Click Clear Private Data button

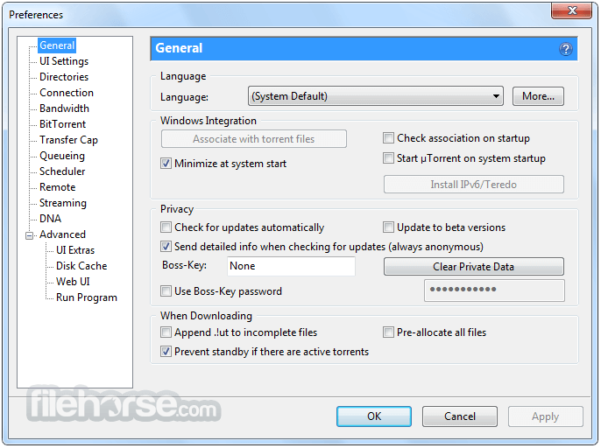[x=473, y=267]
